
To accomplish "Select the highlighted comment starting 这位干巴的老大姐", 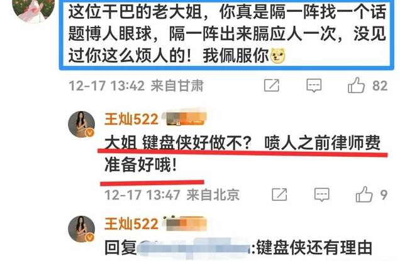I will pos(226,35).
